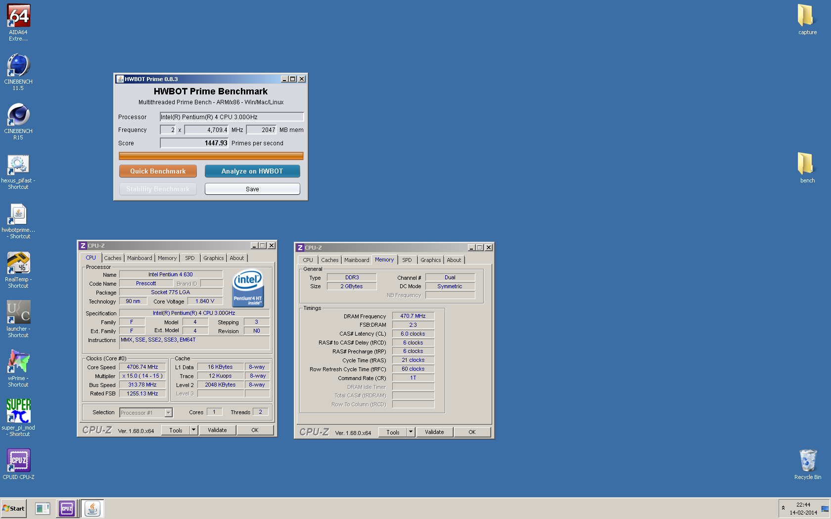Click the DRAM Frequency value 470.7 MHz

413,316
